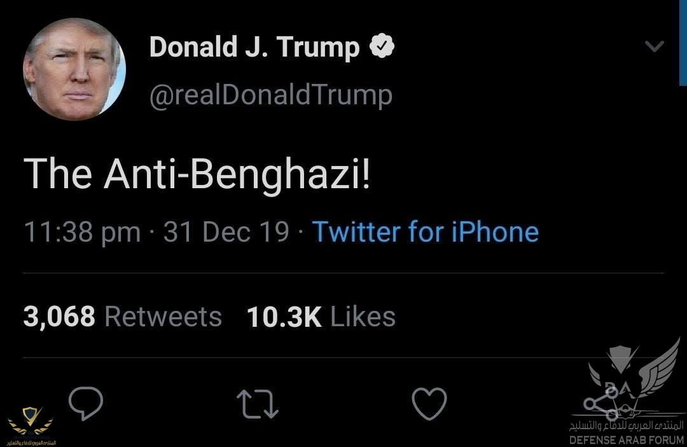Viewport: 687px width, 447px height.
Task: Open the Donald J. Trump display name
Action: (254, 47)
